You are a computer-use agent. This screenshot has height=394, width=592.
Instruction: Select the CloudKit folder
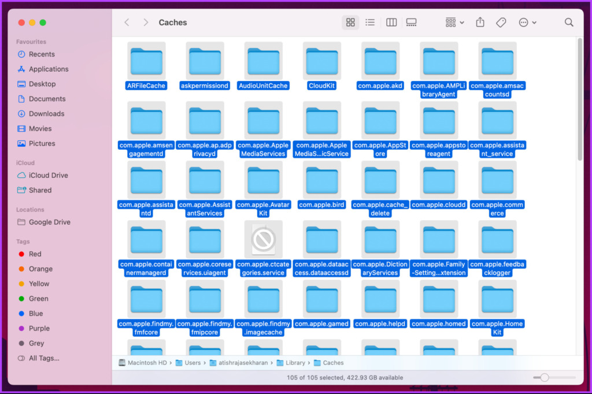click(321, 66)
